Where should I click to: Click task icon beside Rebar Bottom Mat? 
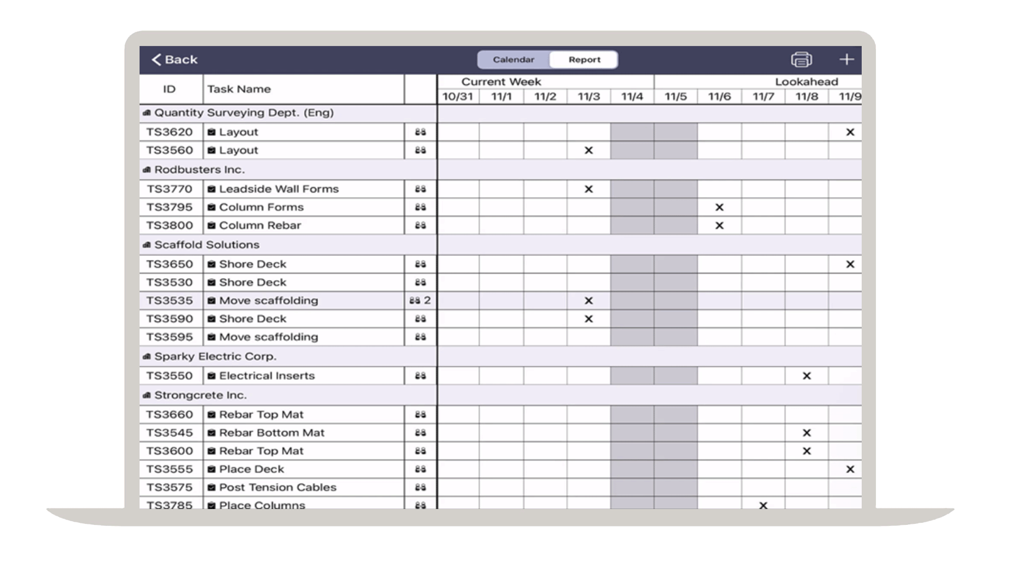pyautogui.click(x=211, y=433)
